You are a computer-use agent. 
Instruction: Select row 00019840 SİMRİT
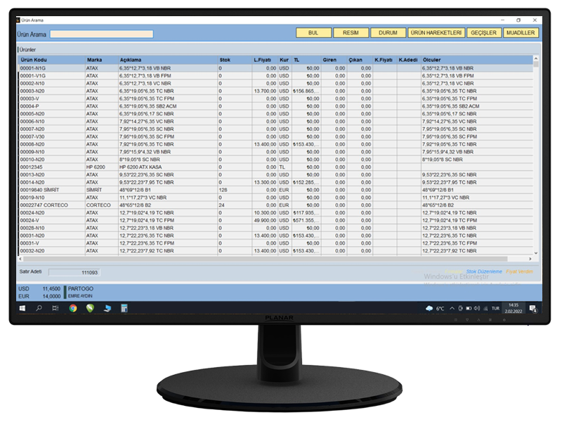pos(275,190)
